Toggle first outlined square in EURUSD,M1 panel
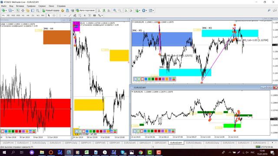278x156 pixels. coord(135,131)
